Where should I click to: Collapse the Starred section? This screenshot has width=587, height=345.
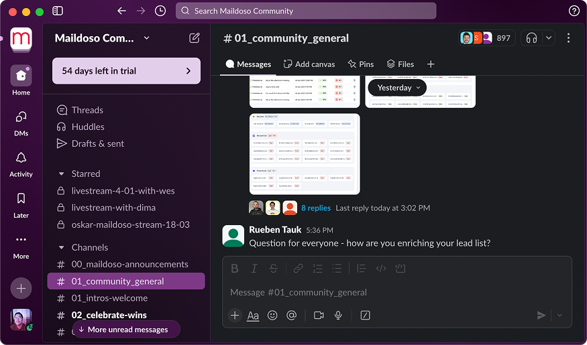coord(61,174)
